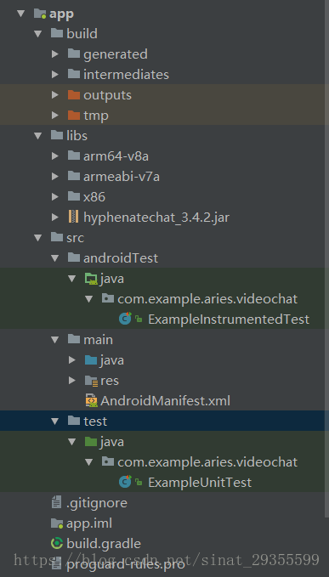Select the main folder label
The height and width of the screenshot is (577, 329).
click(x=98, y=340)
